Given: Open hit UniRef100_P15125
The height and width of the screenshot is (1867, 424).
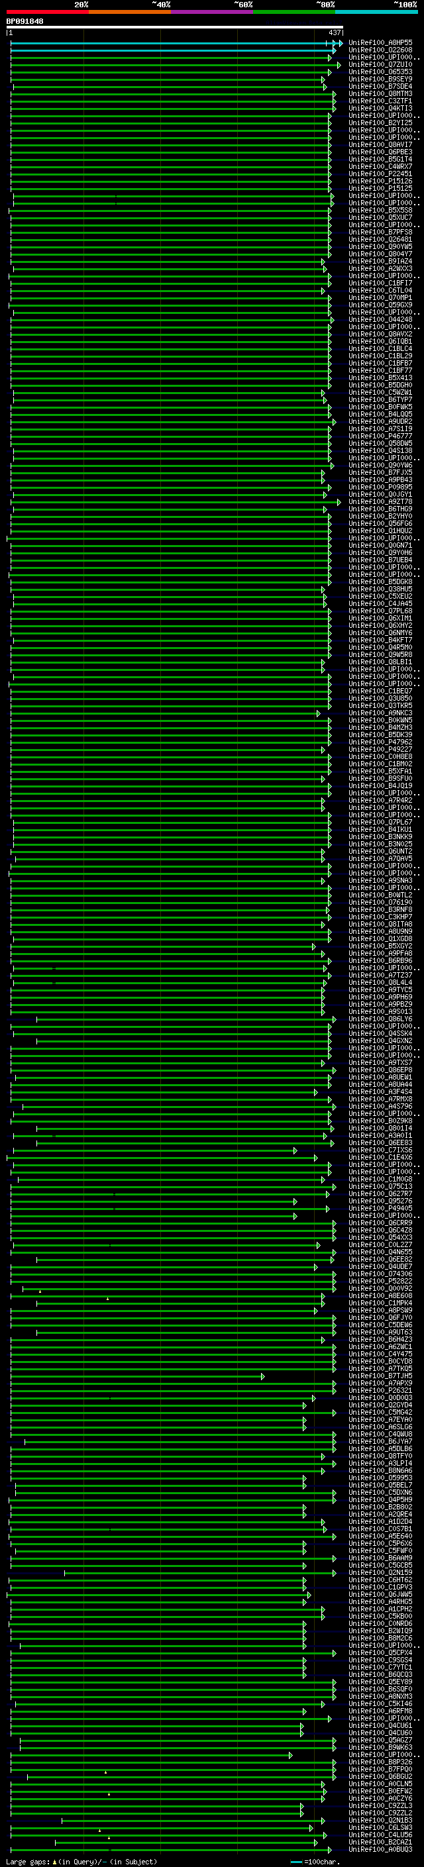Looking at the screenshot, I should (380, 189).
